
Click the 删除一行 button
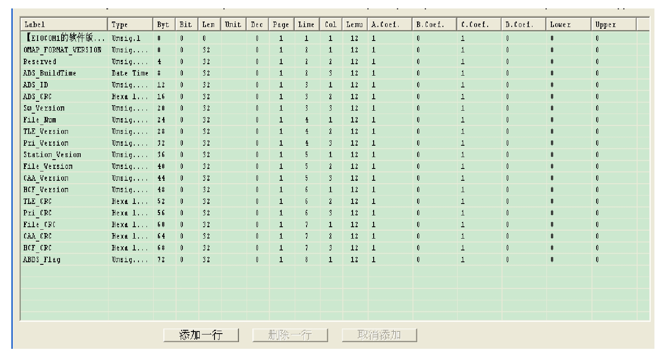pos(290,335)
